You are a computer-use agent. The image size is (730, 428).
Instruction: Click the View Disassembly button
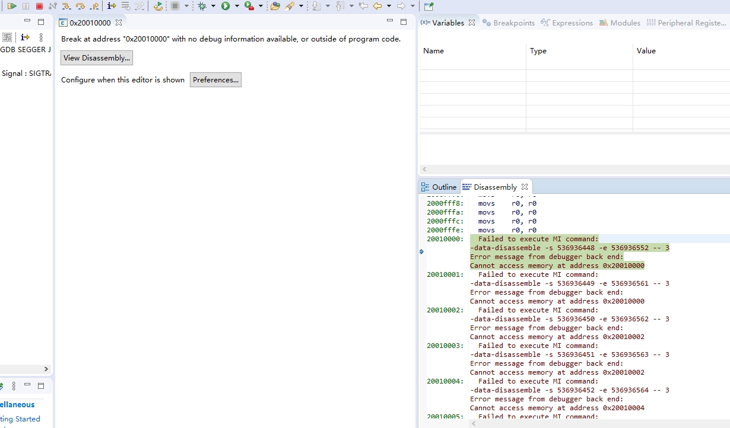(96, 58)
